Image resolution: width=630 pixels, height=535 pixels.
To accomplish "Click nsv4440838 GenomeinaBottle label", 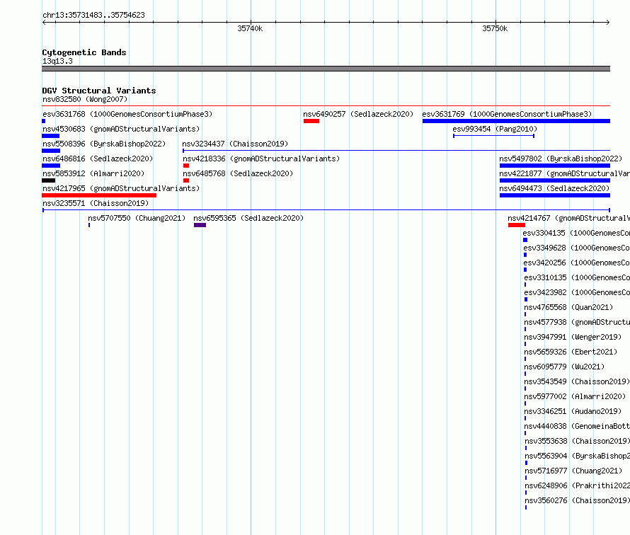I will point(577,426).
